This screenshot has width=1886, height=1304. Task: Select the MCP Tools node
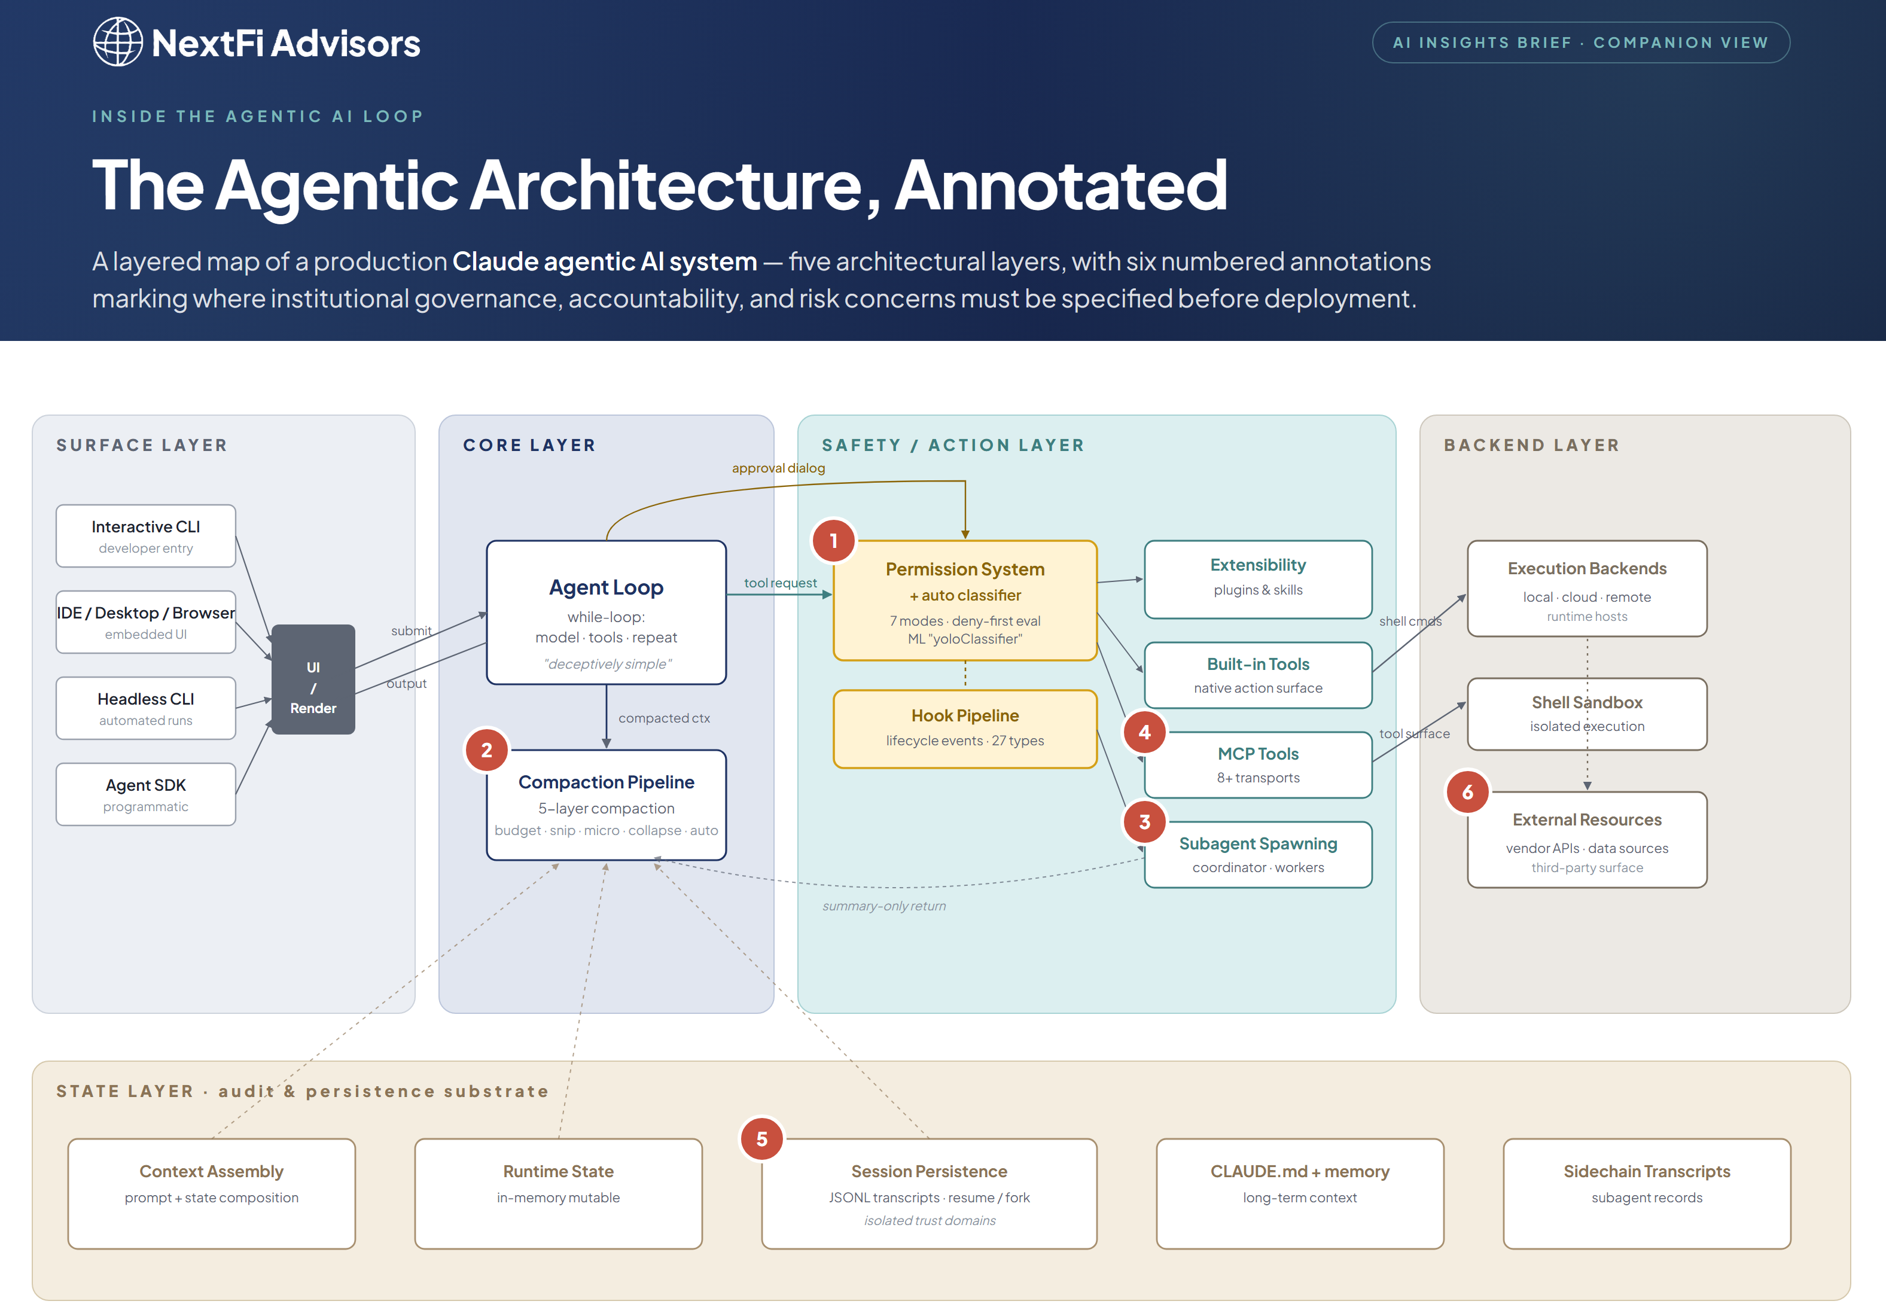[1258, 764]
